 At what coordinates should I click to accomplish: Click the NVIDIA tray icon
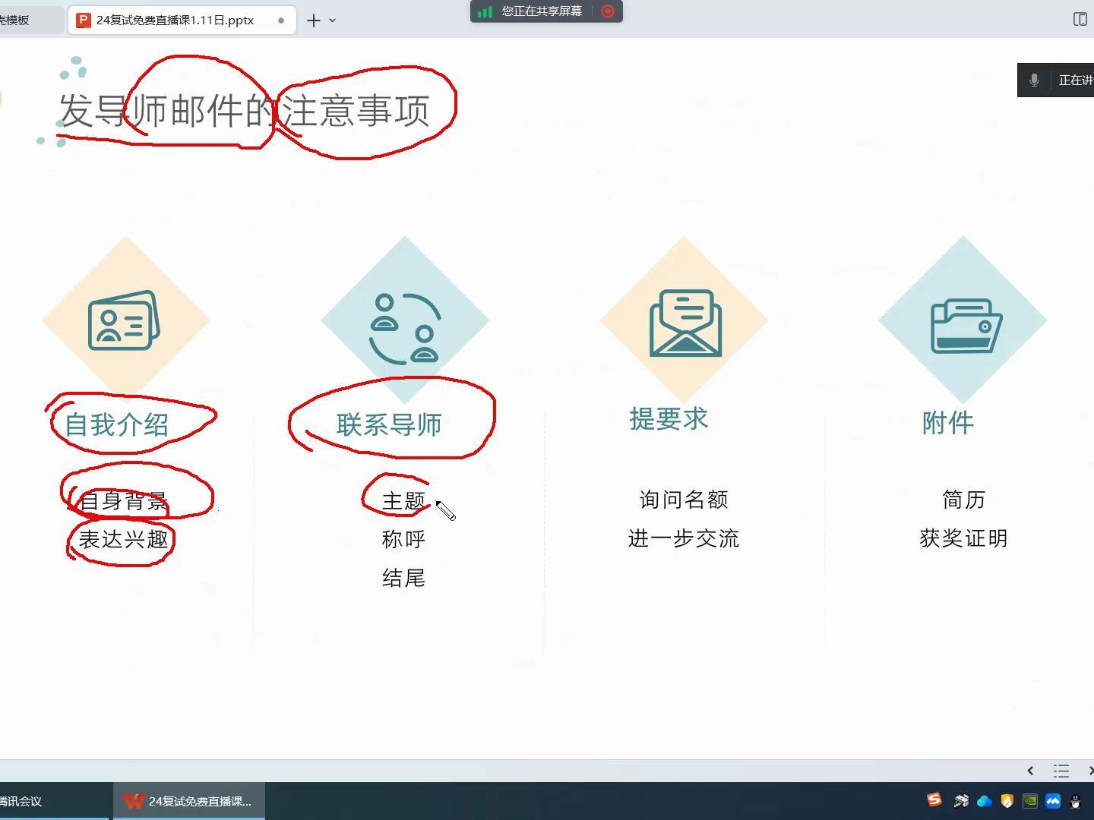(x=1030, y=800)
